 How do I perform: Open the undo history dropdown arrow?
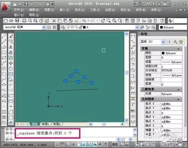(88, 20)
